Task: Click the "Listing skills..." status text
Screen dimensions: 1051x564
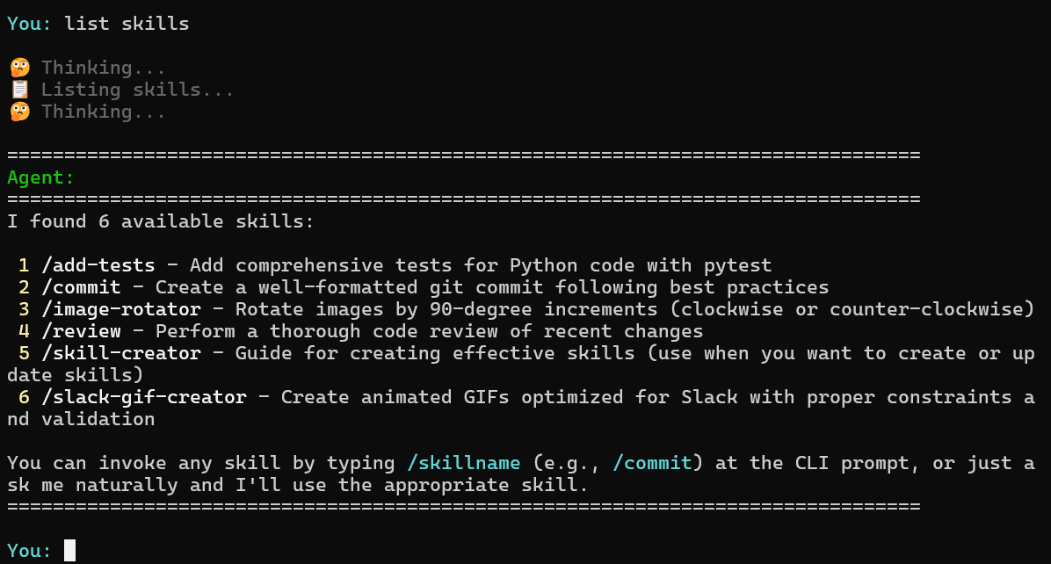Action: (138, 90)
